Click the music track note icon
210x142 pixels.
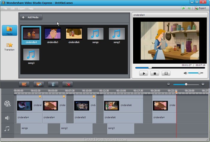pos(7,129)
